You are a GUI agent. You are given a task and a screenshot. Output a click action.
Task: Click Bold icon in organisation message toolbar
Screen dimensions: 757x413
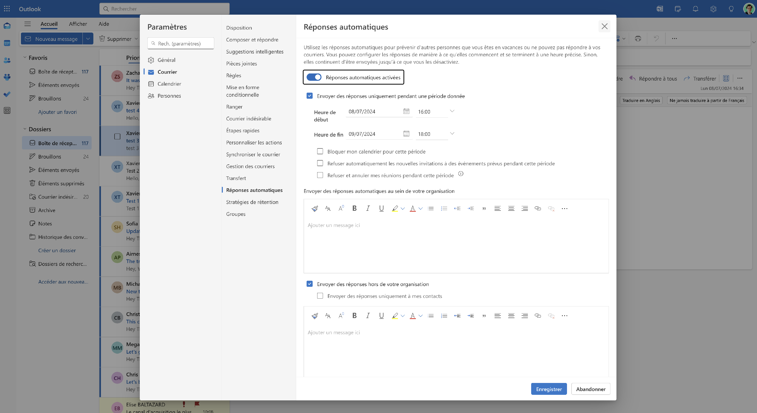[x=355, y=209]
